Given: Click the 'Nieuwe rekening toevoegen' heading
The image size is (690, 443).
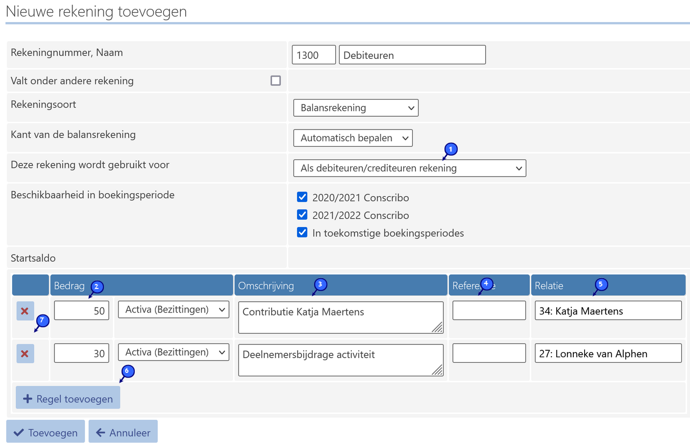Looking at the screenshot, I should (x=96, y=11).
